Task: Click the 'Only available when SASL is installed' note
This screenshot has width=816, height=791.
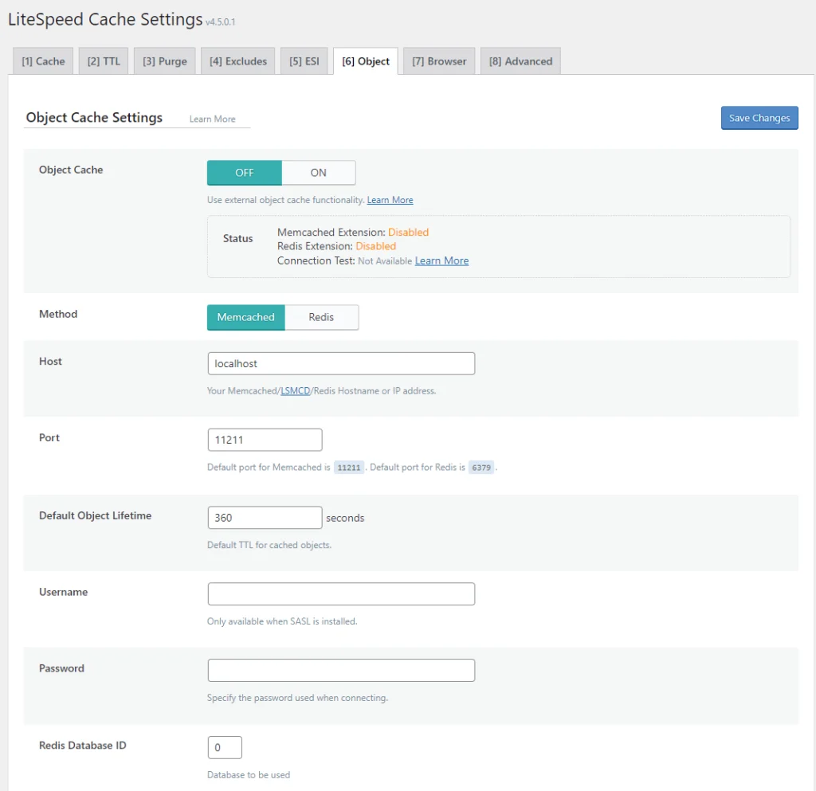Action: tap(282, 621)
